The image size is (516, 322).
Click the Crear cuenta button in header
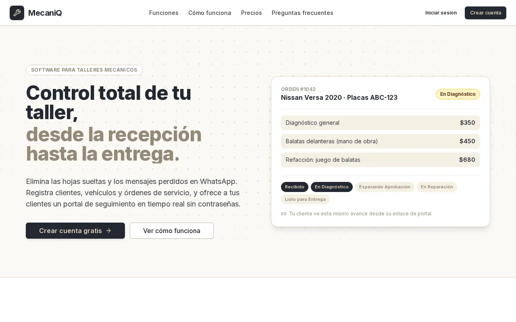point(485,13)
